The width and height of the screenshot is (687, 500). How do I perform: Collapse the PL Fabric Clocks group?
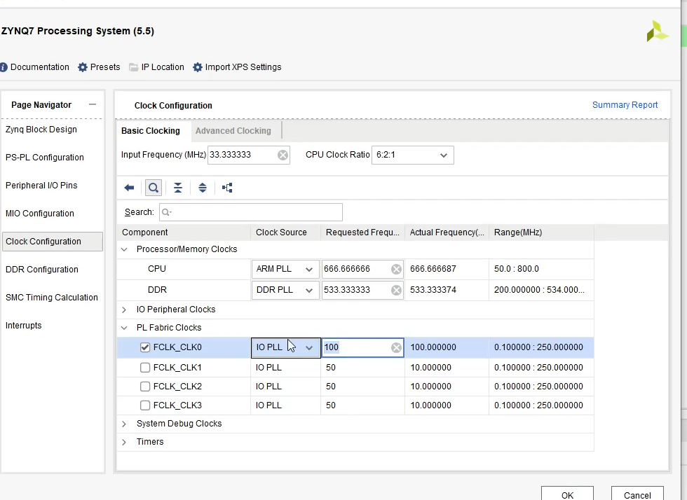click(124, 328)
